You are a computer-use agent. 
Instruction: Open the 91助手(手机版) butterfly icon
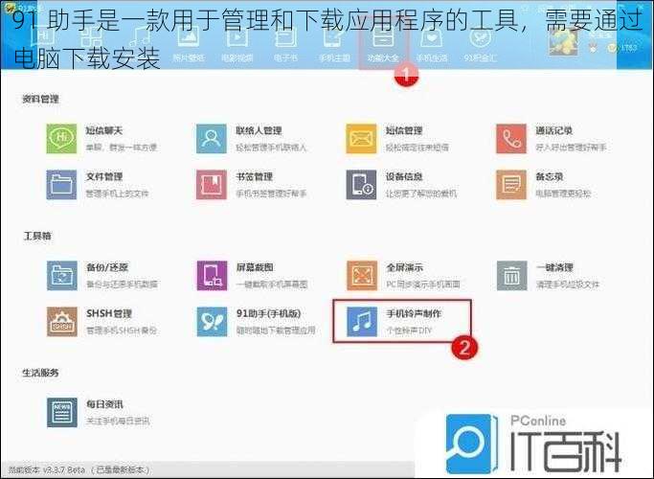click(x=212, y=322)
